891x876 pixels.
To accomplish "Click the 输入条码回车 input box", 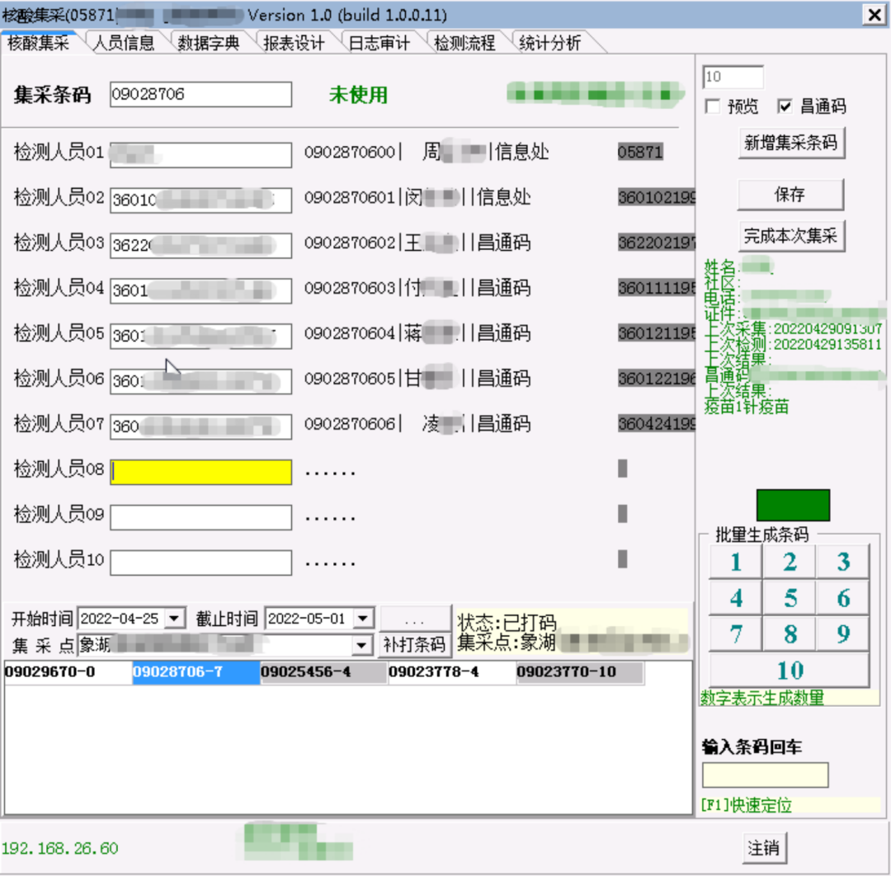I will point(765,775).
